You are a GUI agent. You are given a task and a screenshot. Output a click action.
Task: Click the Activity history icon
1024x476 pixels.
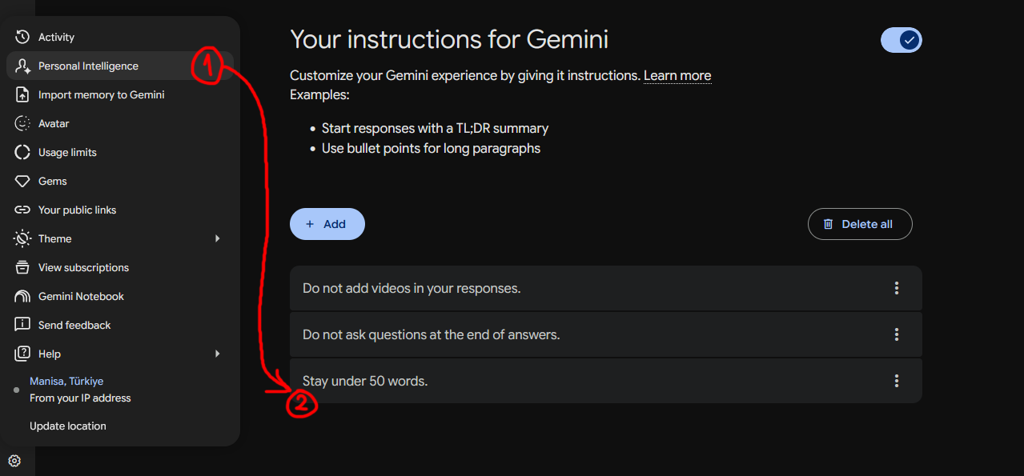[22, 37]
